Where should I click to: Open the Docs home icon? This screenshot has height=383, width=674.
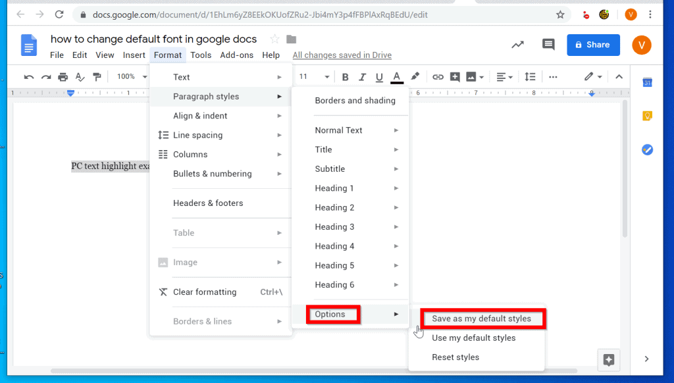click(x=29, y=45)
